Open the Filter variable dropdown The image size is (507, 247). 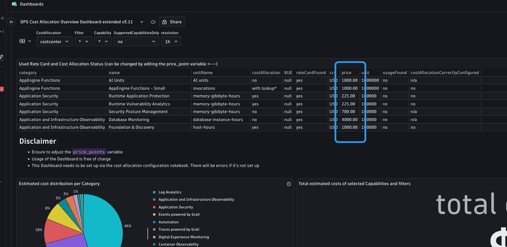click(83, 41)
